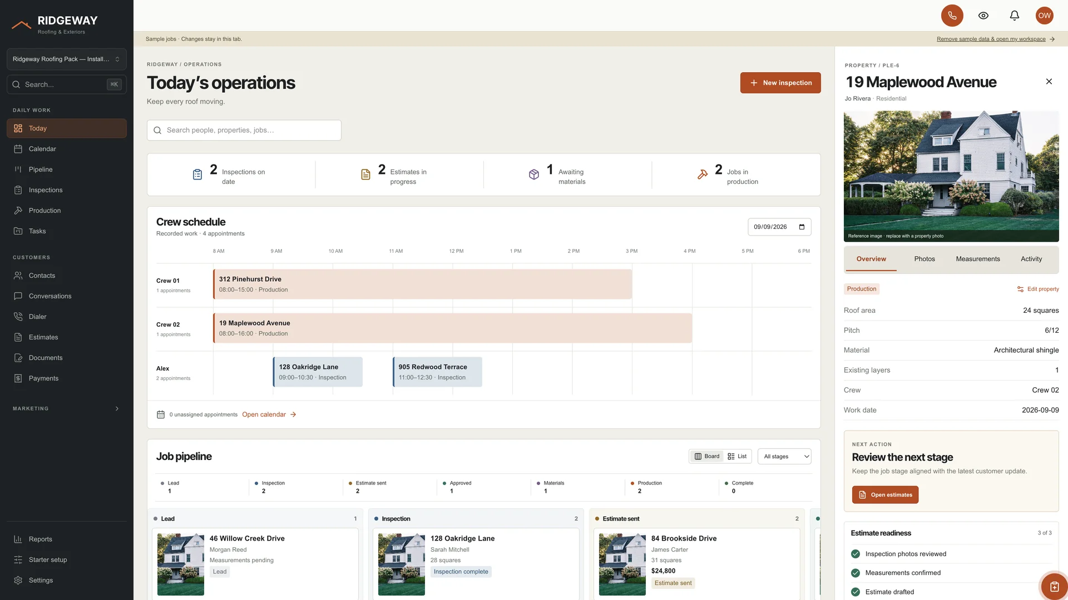Viewport: 1068px width, 600px height.
Task: Click the floating clipboard action button
Action: [x=1054, y=586]
